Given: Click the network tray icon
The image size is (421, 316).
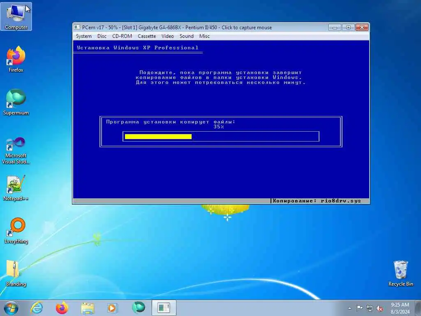Looking at the screenshot, I should click(370, 308).
